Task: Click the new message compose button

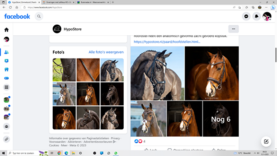Action: (x=266, y=141)
